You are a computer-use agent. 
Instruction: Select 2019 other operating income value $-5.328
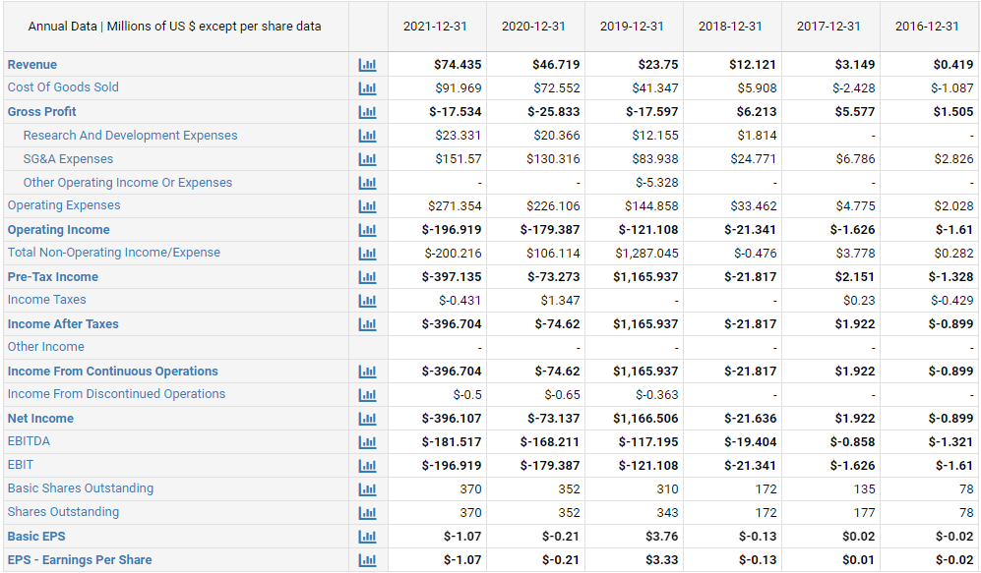click(657, 183)
